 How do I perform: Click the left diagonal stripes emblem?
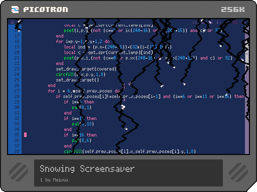click(19, 172)
